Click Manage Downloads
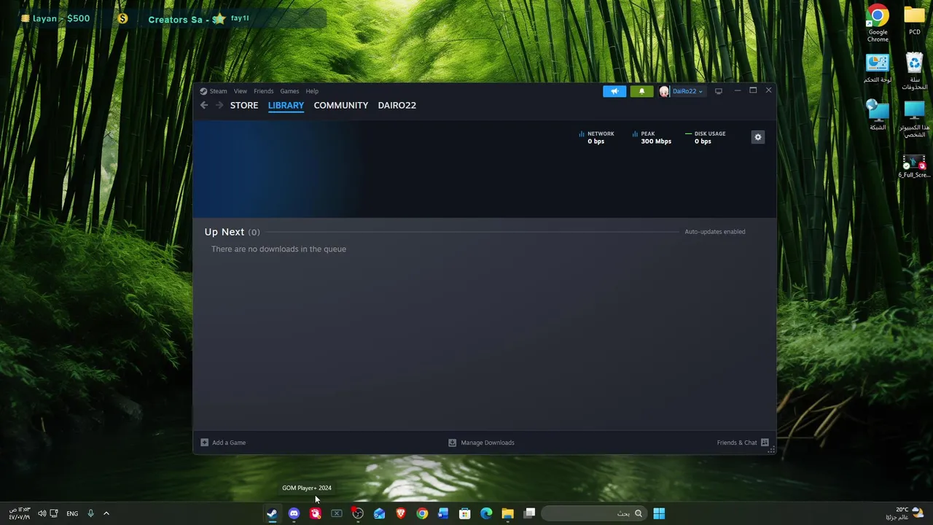Screen dimensions: 933x525 point(481,443)
